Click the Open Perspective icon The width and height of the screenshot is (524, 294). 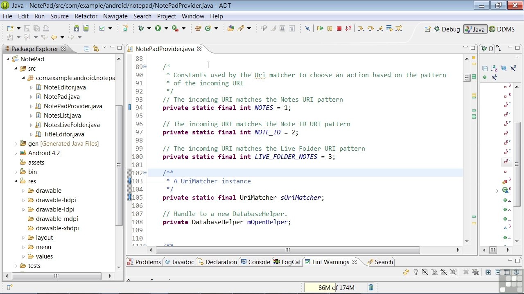coord(427,29)
